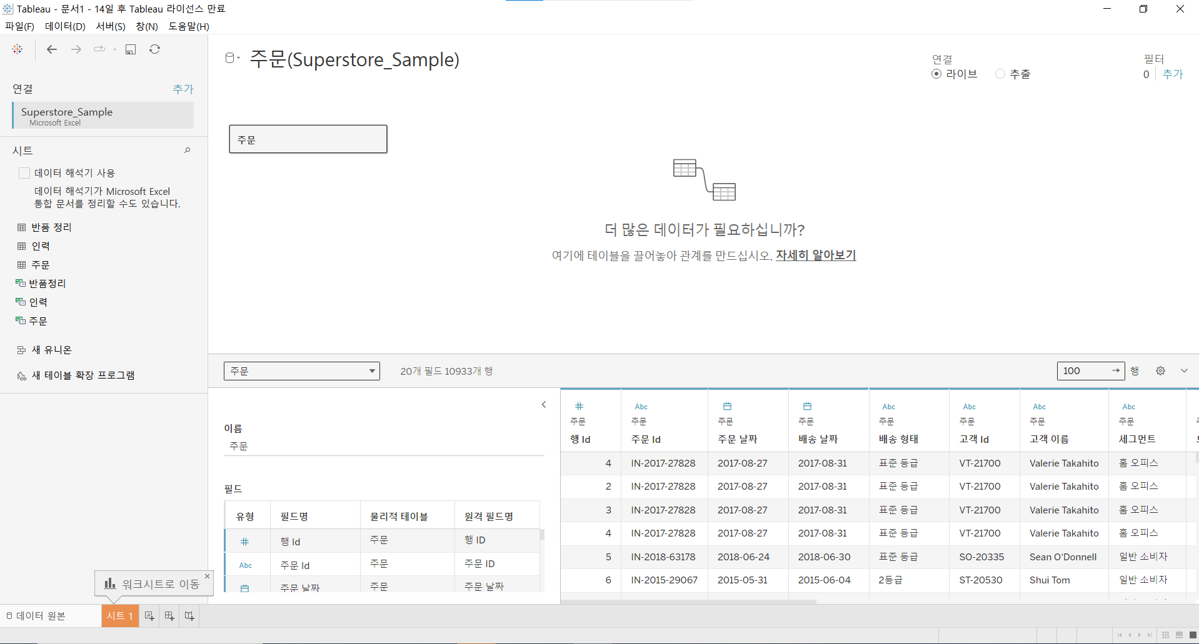Click the # type icon in 행 Id metadata row
1199x644 pixels.
click(x=245, y=542)
